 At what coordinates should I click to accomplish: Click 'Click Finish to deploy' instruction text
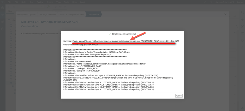[41, 34]
